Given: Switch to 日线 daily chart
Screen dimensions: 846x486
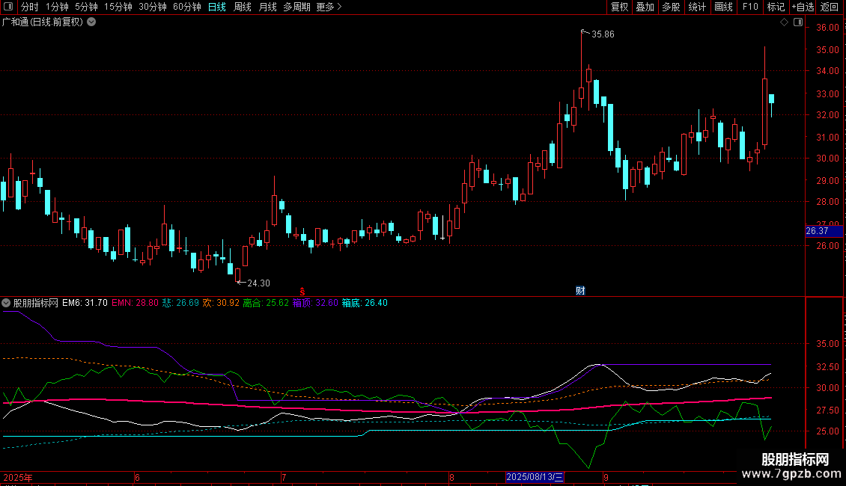Looking at the screenshot, I should tap(217, 7).
